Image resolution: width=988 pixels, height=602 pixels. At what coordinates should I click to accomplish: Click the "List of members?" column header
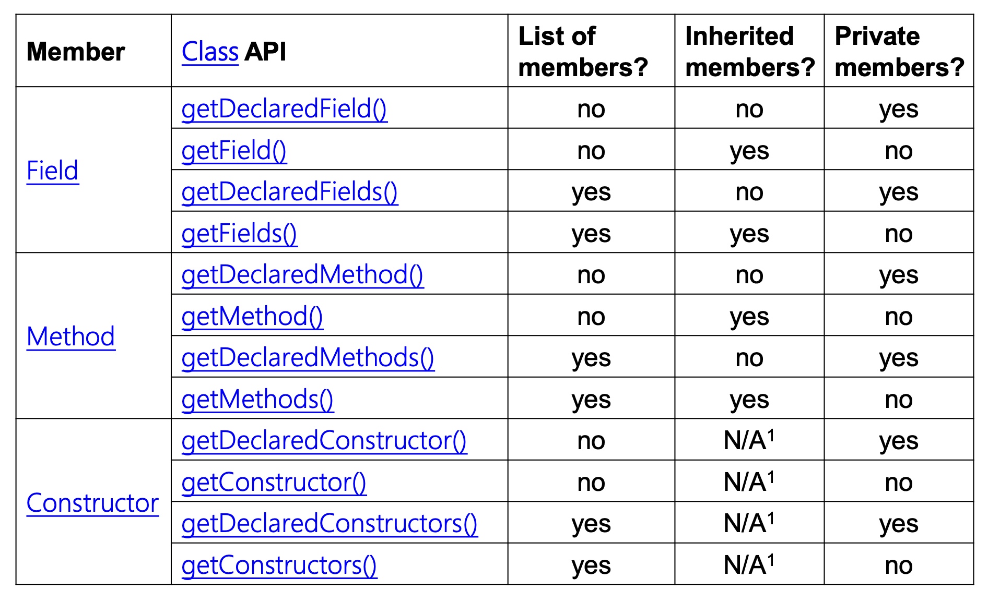click(x=583, y=52)
